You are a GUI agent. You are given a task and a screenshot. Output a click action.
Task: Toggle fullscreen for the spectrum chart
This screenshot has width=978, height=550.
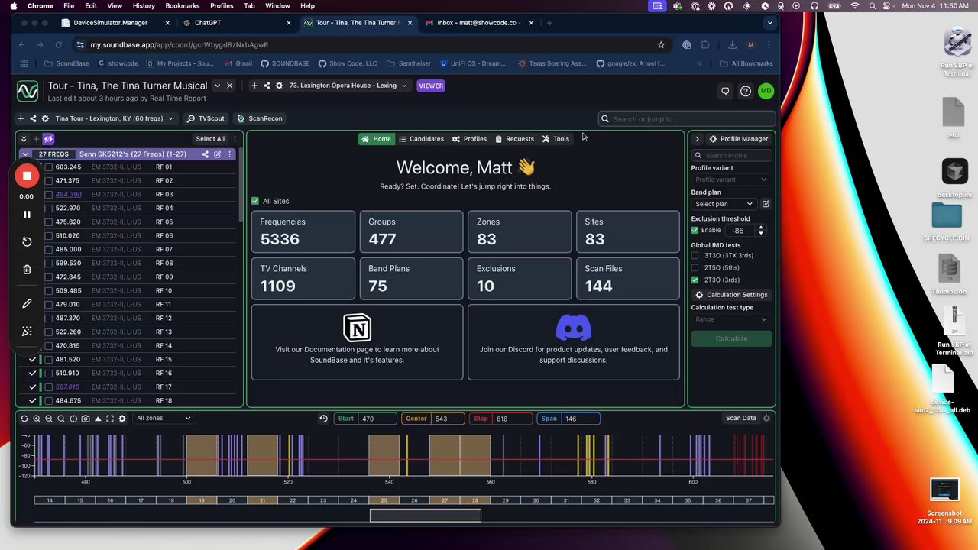pyautogui.click(x=110, y=419)
